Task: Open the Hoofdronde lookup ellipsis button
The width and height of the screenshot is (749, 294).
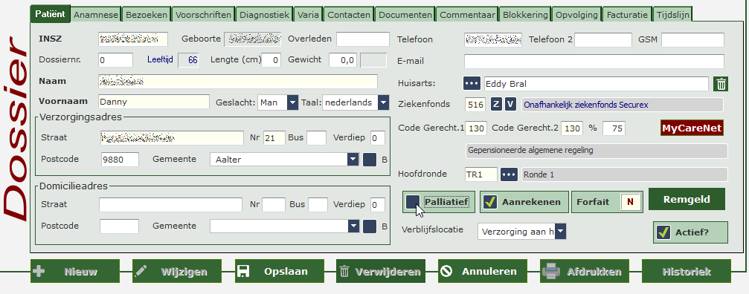Action: (x=509, y=174)
